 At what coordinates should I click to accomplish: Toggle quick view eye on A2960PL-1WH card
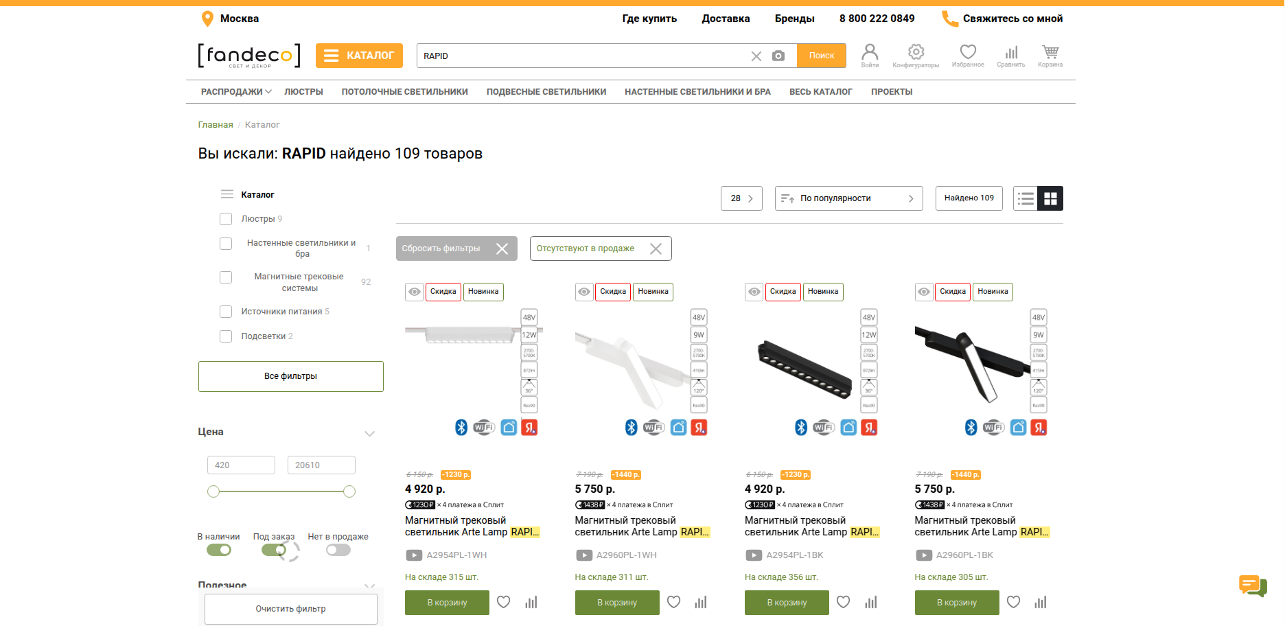(584, 292)
